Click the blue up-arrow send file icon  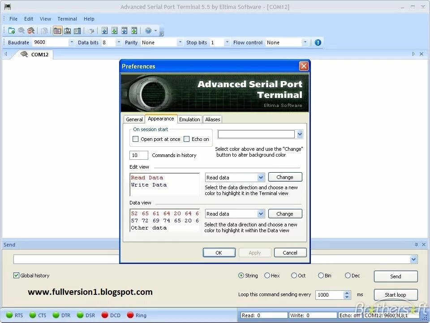click(x=104, y=30)
